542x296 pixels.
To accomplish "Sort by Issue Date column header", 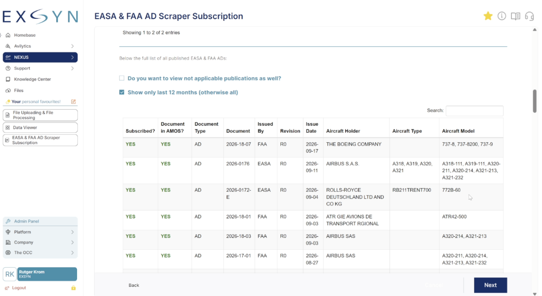I will [x=313, y=127].
